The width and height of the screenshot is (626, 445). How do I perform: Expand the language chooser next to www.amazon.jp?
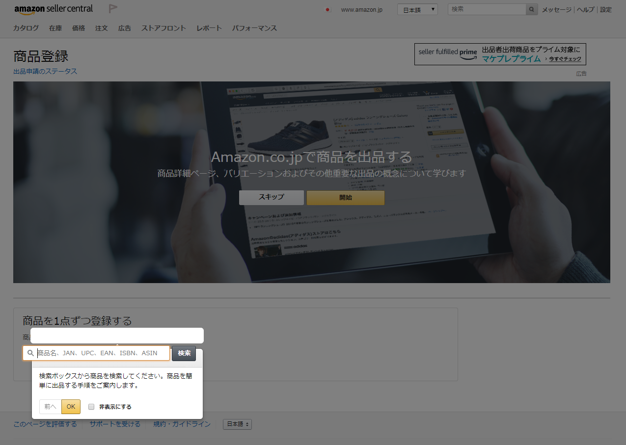click(417, 9)
